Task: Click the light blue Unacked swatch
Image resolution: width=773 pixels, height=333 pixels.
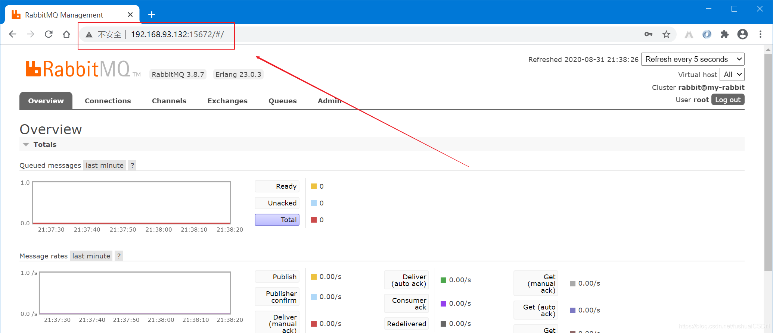Action: click(314, 203)
